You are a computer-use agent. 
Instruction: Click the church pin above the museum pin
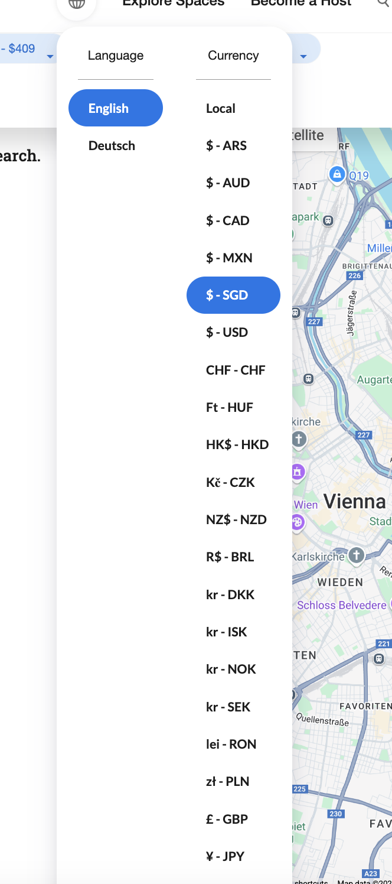(x=299, y=438)
